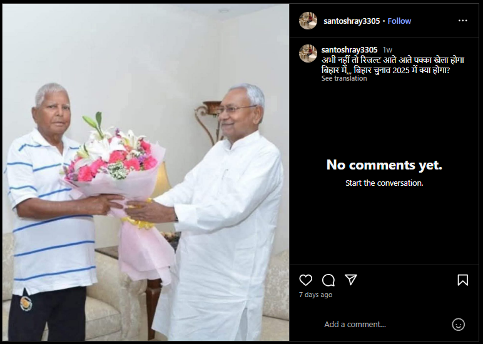Save post with bookmark icon

463,280
